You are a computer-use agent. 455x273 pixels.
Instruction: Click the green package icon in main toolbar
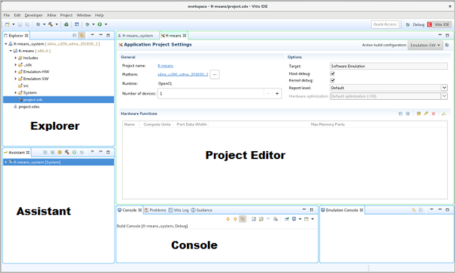66,24
